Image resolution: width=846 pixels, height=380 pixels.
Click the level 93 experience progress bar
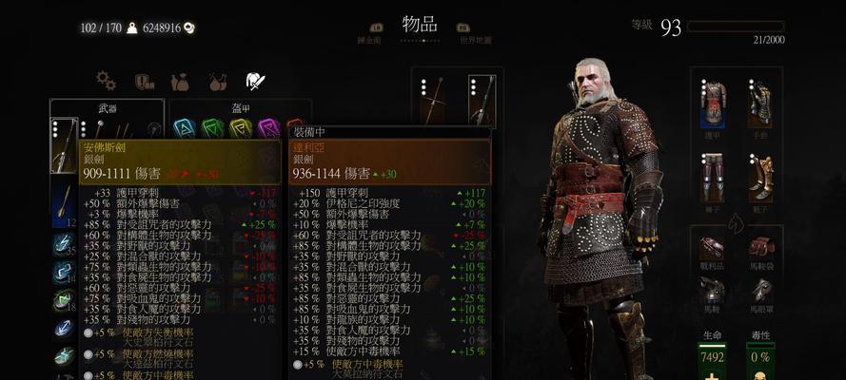click(x=736, y=27)
